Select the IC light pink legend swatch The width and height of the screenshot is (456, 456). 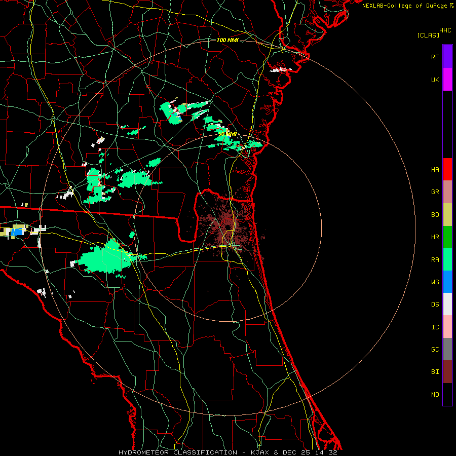coord(447,327)
